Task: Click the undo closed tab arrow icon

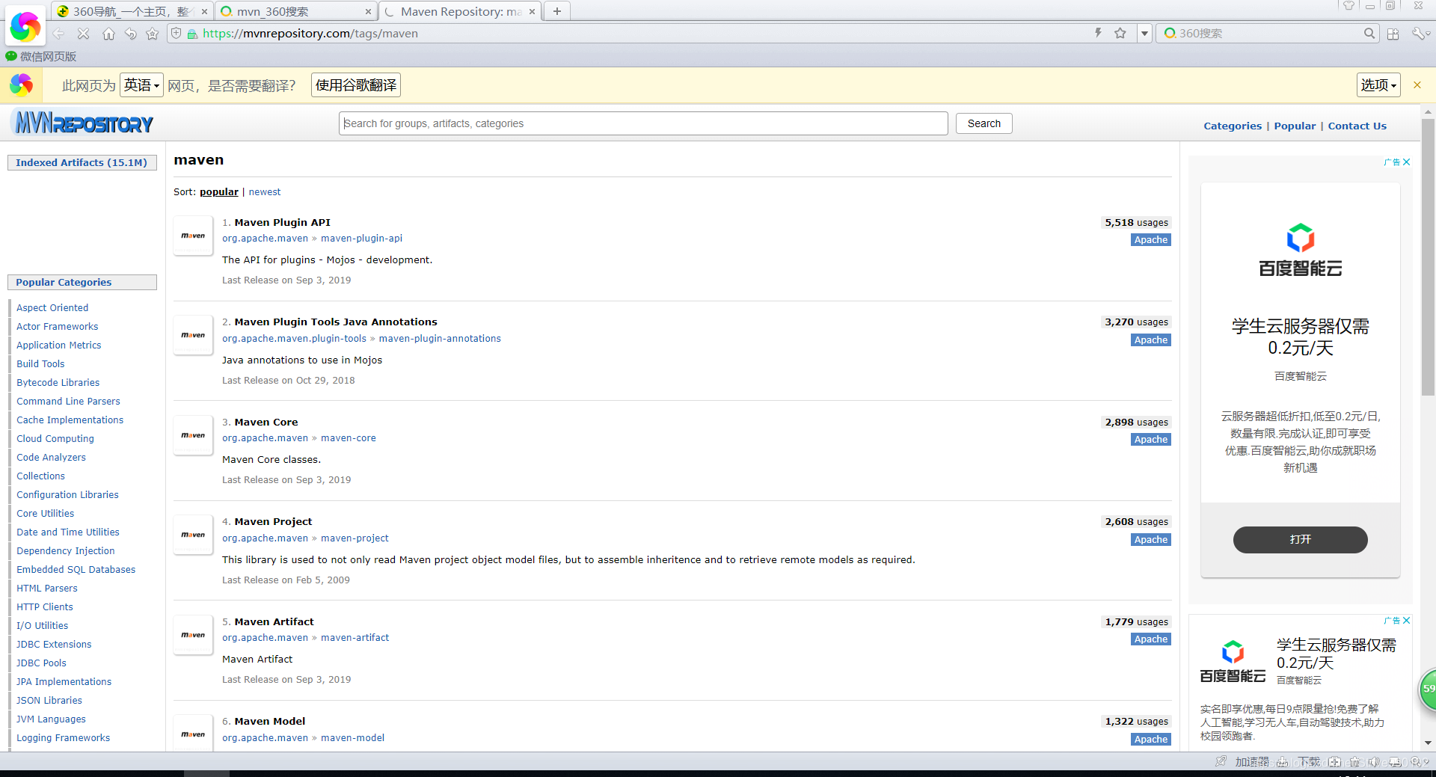Action: [x=130, y=34]
